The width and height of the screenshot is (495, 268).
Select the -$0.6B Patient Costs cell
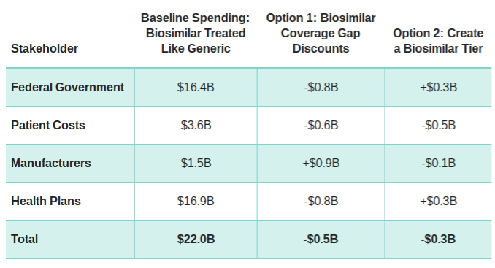click(321, 125)
